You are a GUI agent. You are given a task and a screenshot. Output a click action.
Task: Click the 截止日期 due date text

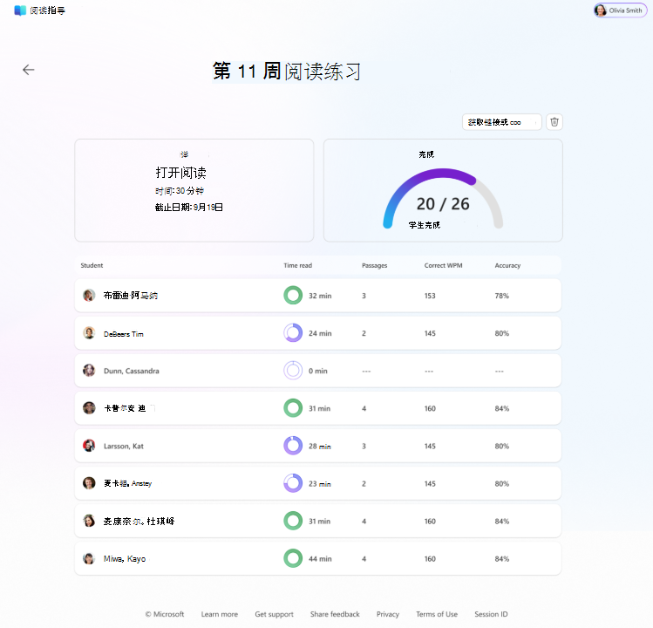(188, 207)
